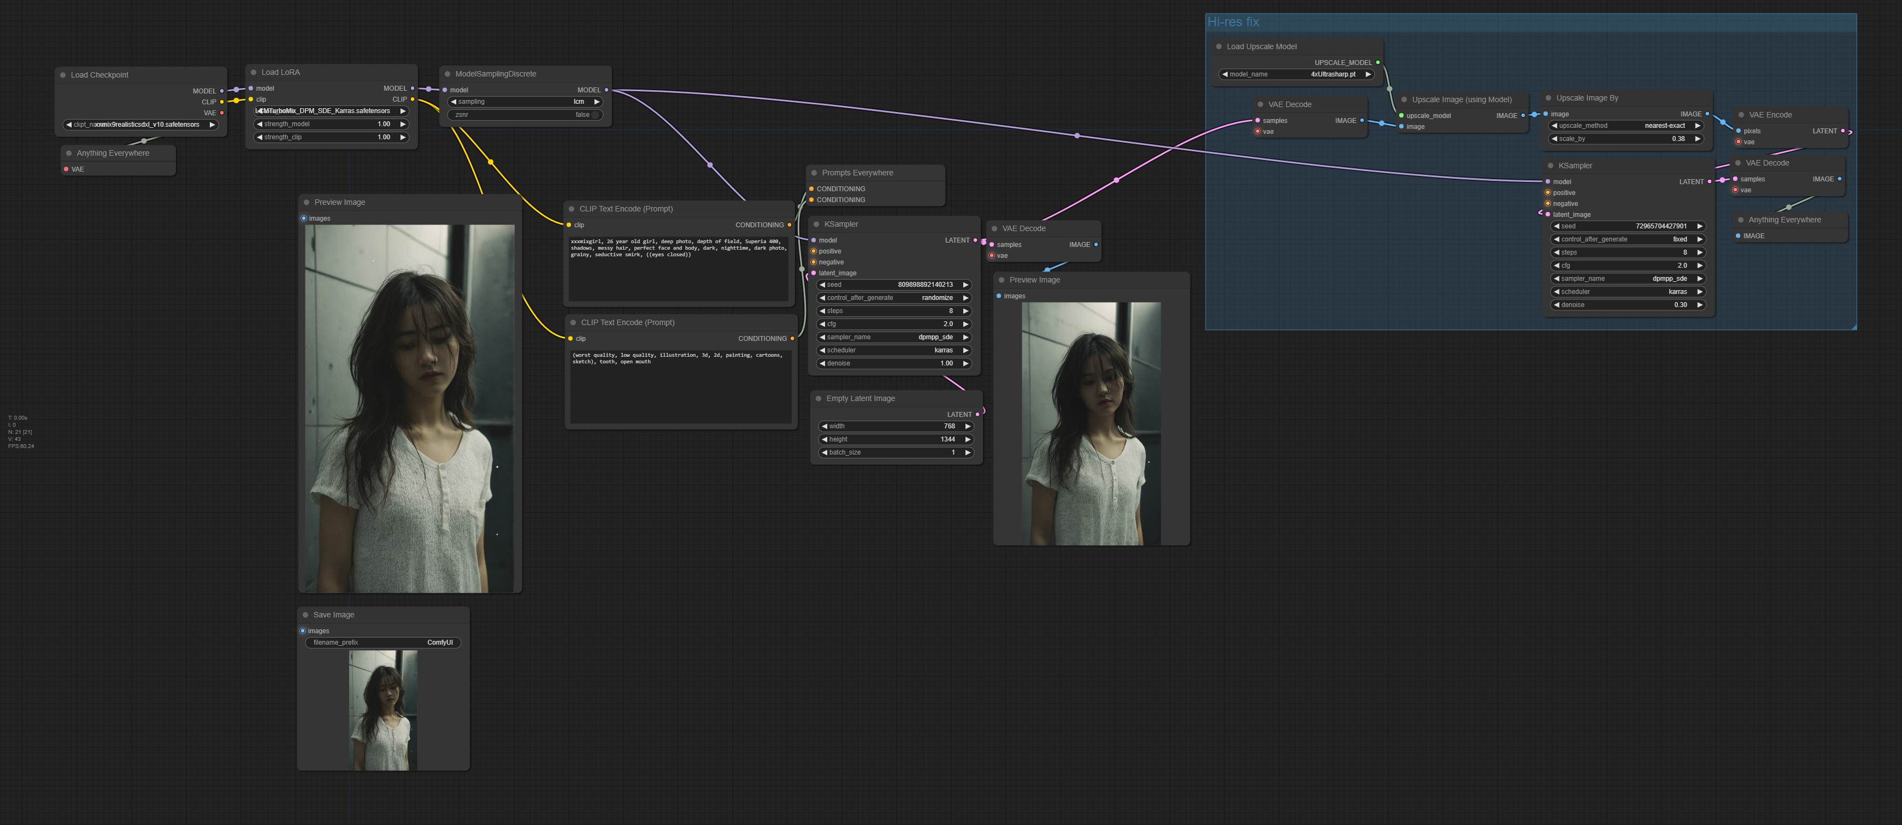
Task: Click the cfg 2.0 slider in Hi-res fix KSampler
Action: (x=1627, y=266)
